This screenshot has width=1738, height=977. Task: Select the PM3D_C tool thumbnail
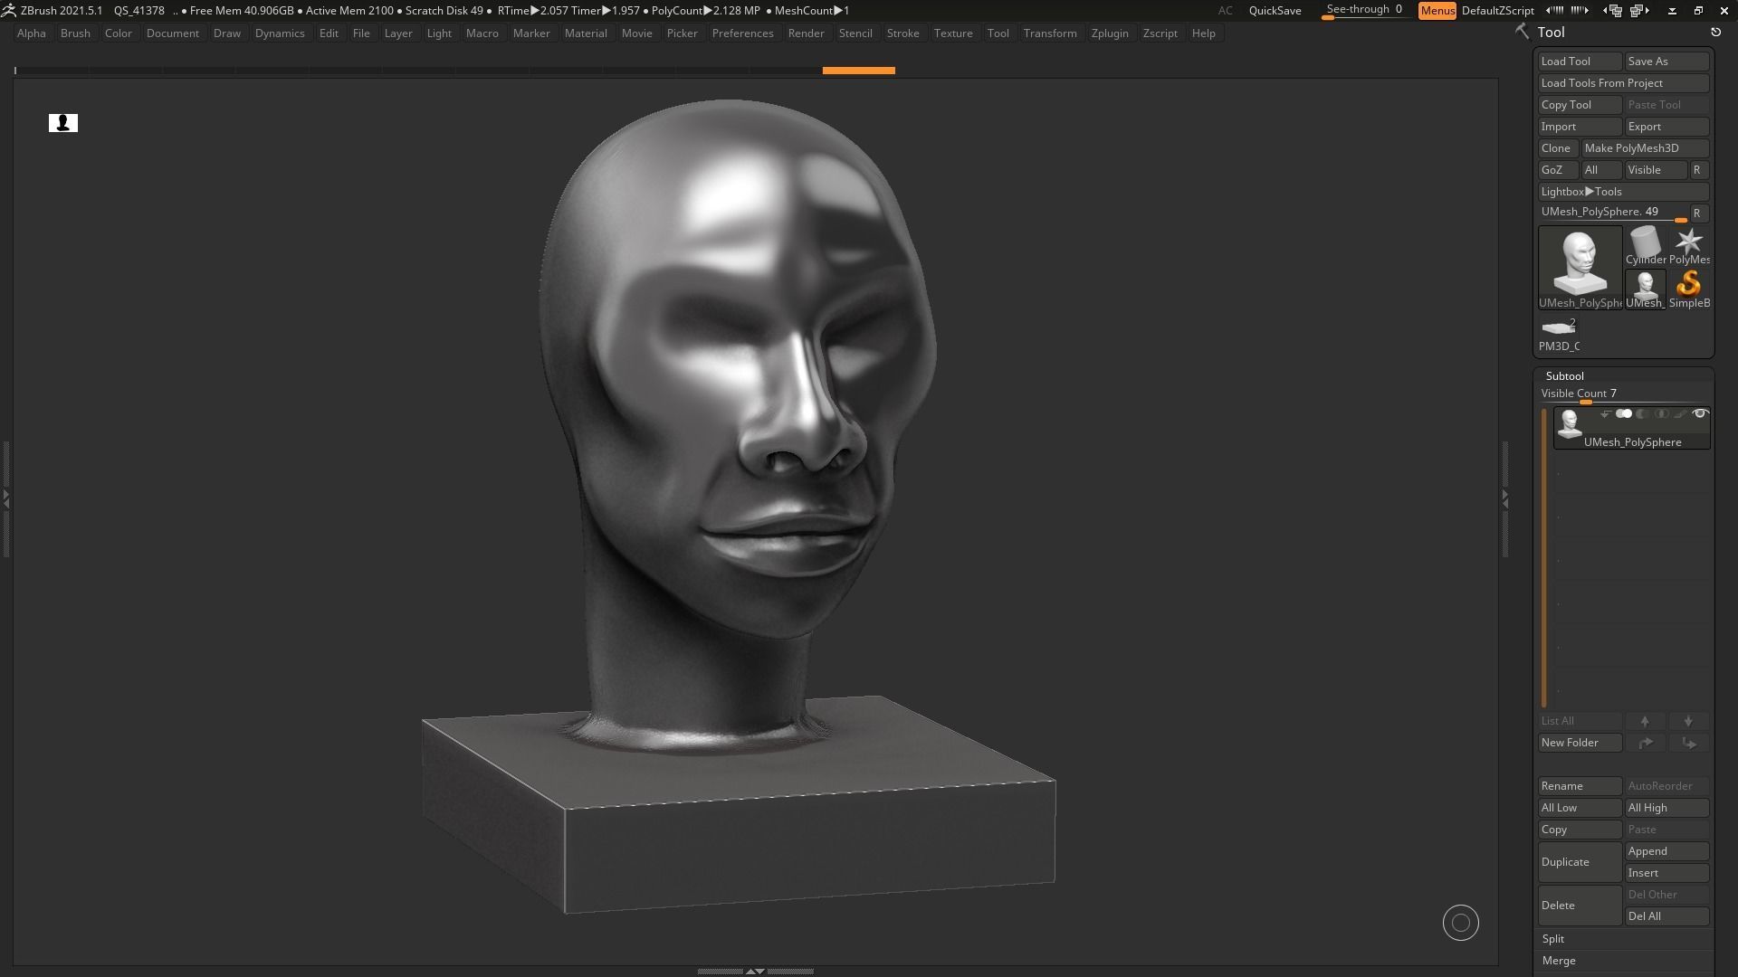click(1559, 334)
